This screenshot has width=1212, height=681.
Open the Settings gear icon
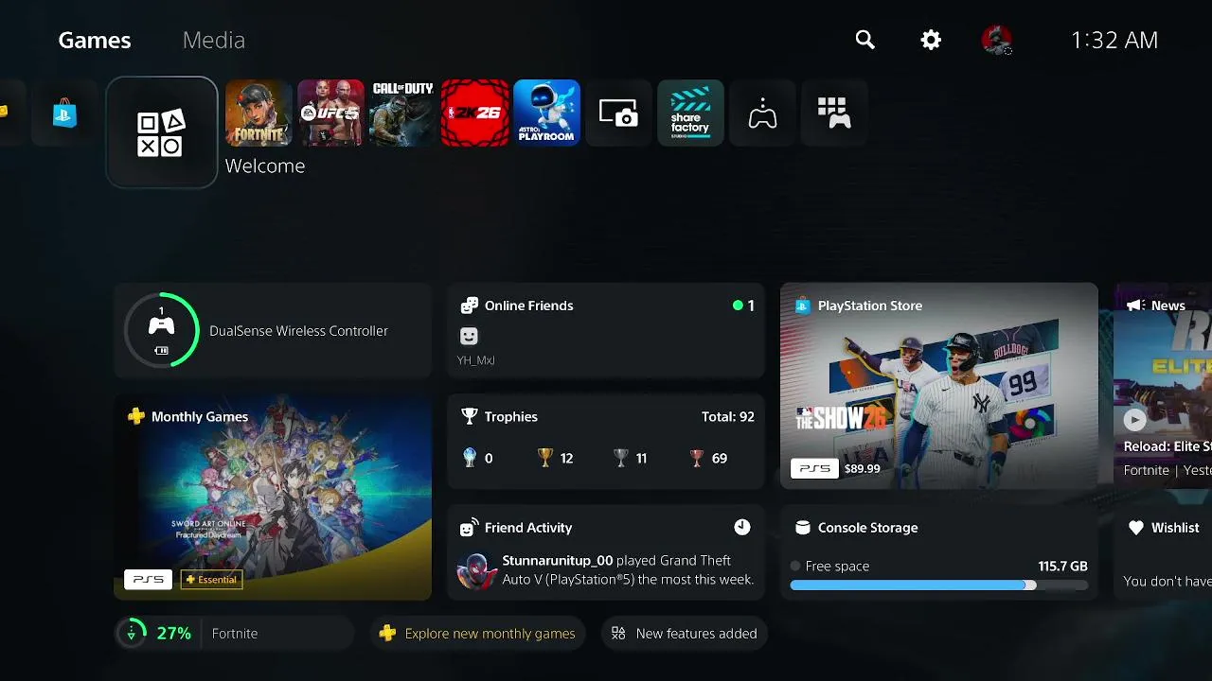(x=931, y=40)
